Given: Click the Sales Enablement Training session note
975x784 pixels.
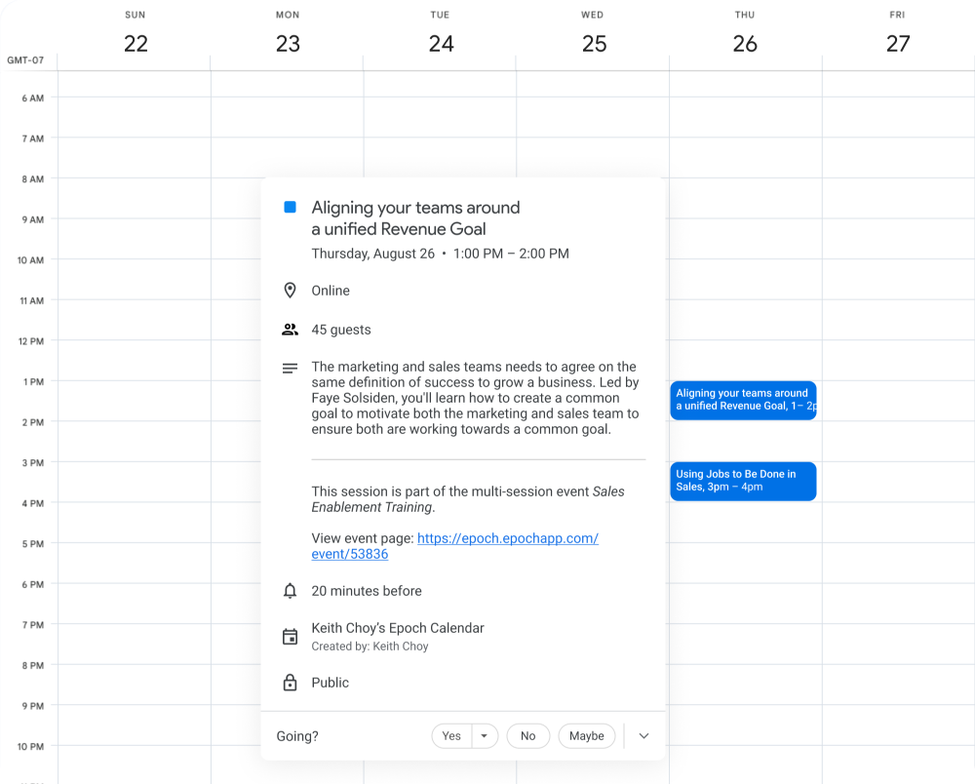Looking at the screenshot, I should click(x=468, y=499).
